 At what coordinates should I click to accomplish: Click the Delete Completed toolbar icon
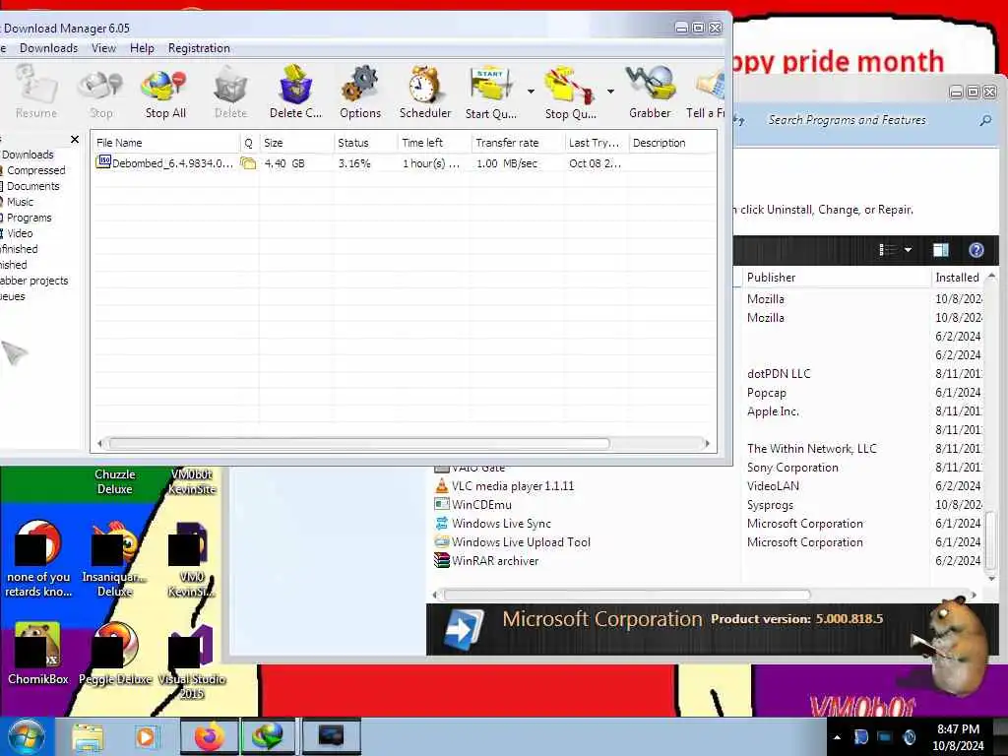pos(295,93)
